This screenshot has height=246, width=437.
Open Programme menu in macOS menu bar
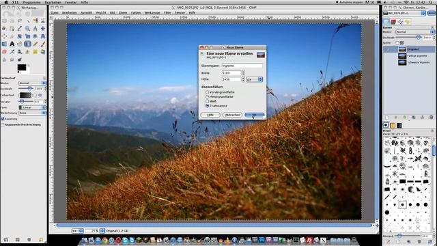[x=31, y=2]
